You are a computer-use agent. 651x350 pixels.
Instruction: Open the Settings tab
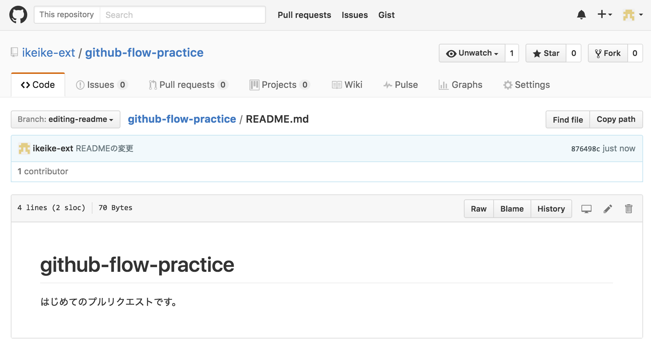527,85
